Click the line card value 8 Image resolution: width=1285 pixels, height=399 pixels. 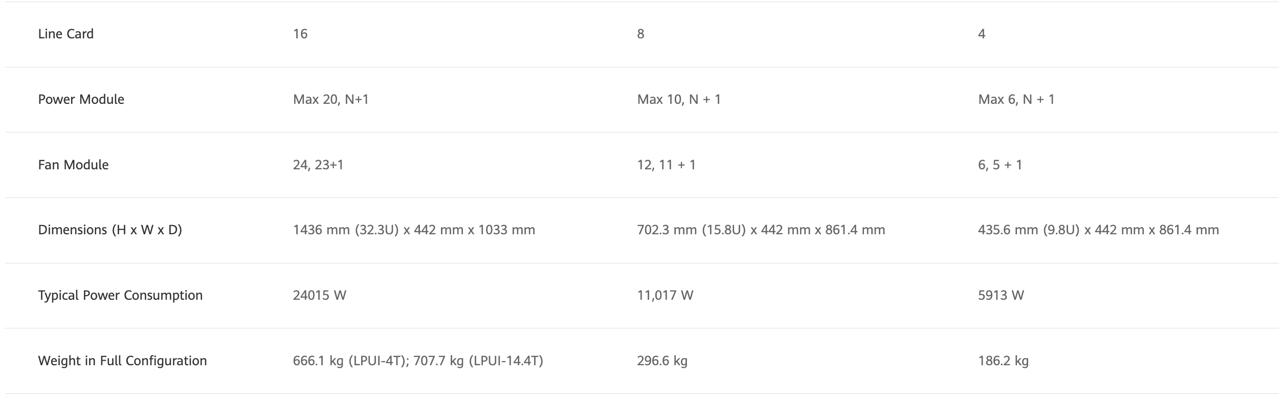640,34
